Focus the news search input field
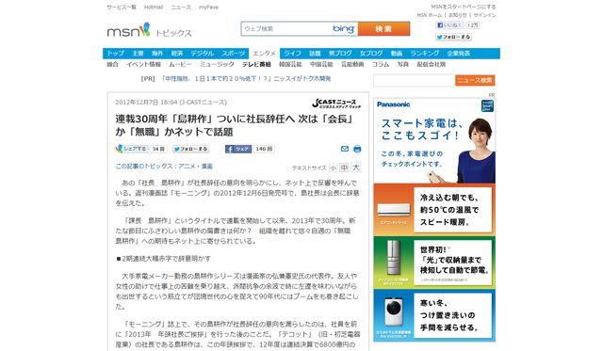This screenshot has height=351, width=603. click(x=415, y=80)
